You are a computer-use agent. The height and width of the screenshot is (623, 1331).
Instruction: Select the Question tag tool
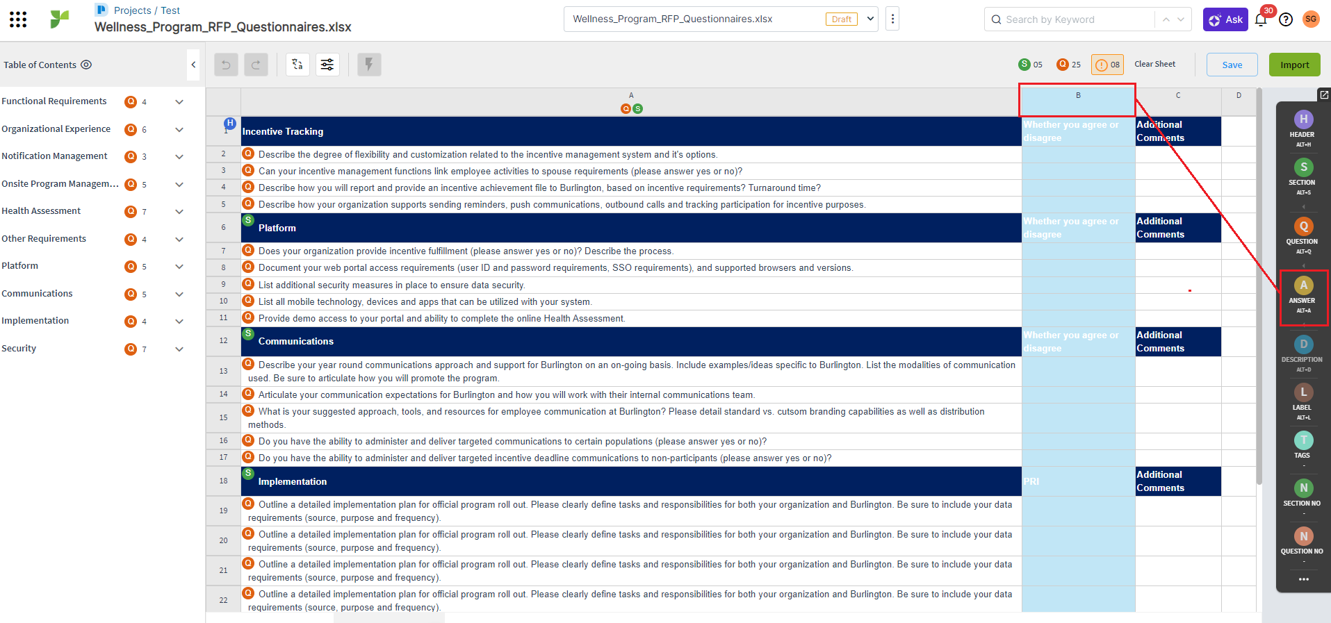click(1303, 235)
